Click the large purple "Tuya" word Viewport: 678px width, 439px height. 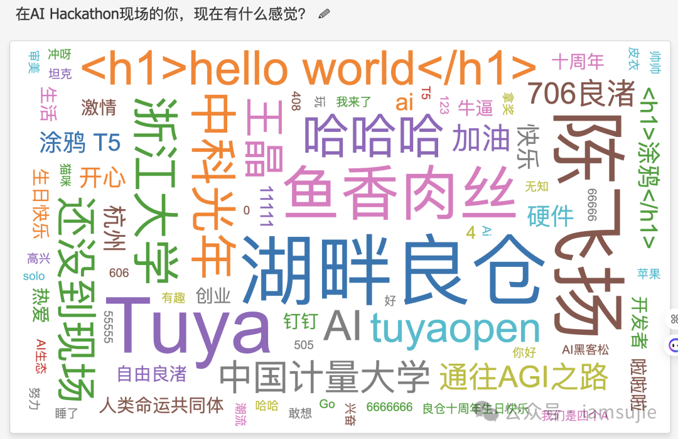[188, 332]
